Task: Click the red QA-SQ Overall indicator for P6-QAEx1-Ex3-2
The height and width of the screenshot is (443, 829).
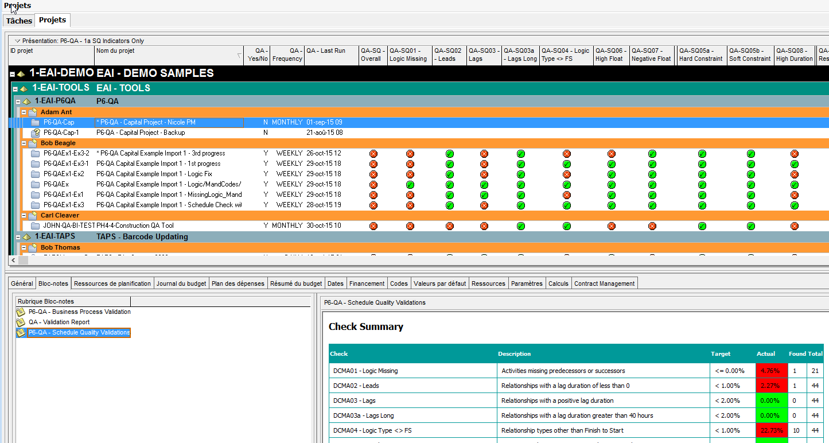Action: pos(373,154)
